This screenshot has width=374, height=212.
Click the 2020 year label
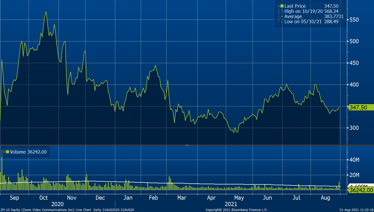(57, 204)
